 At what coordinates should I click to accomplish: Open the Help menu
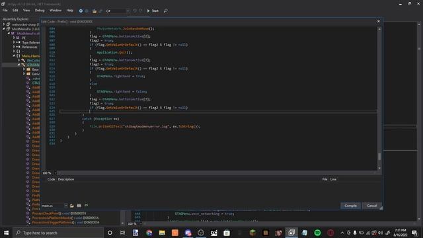(70, 11)
